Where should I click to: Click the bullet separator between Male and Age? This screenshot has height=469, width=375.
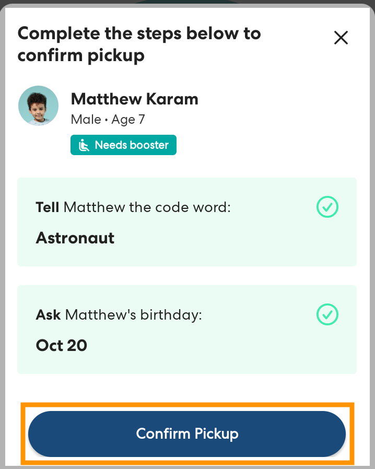[x=106, y=120]
